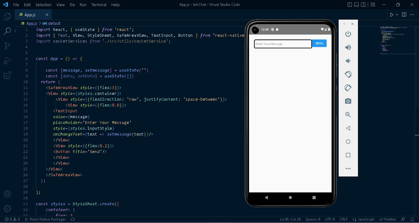
Task: Close the emulator toolbar window
Action: click(352, 24)
